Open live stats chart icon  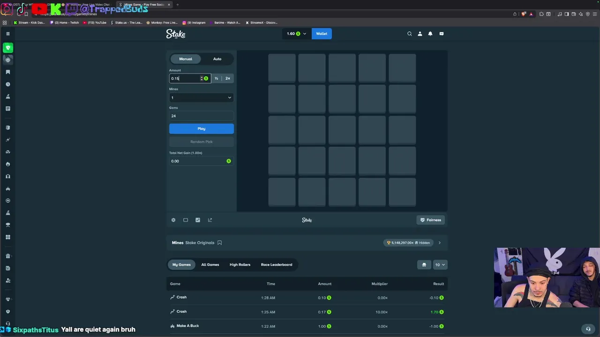(198, 220)
